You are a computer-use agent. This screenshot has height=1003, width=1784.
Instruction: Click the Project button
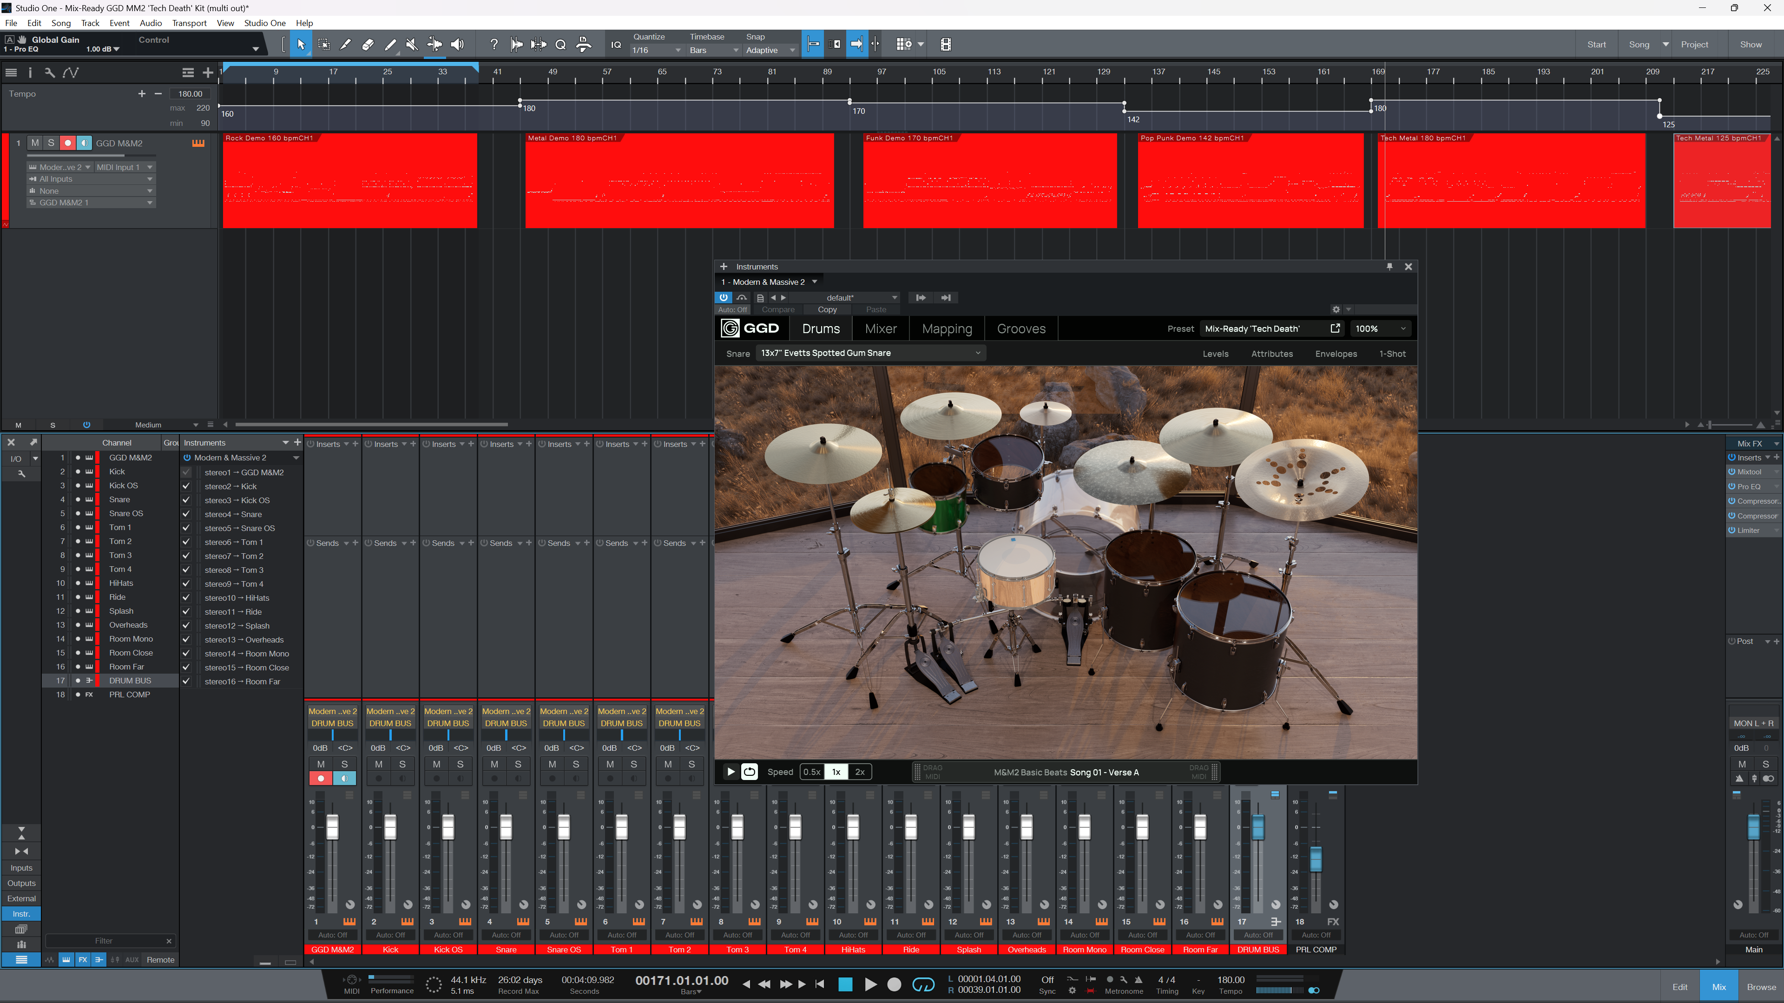1694,44
